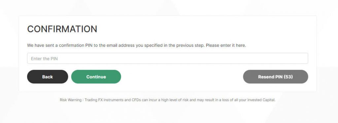Image resolution: width=338 pixels, height=123 pixels.
Task: Click the 'Risk Warning' label at bottom
Action: coord(71,100)
